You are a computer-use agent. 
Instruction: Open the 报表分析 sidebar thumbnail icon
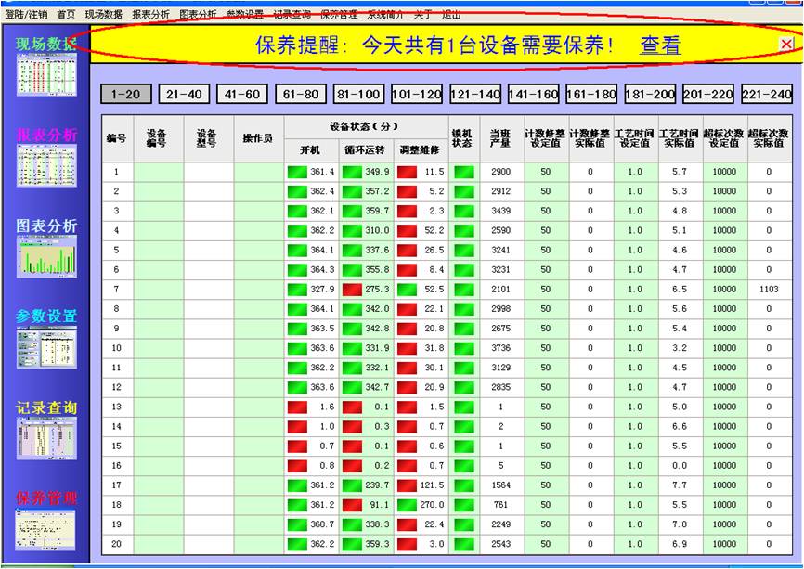click(45, 165)
